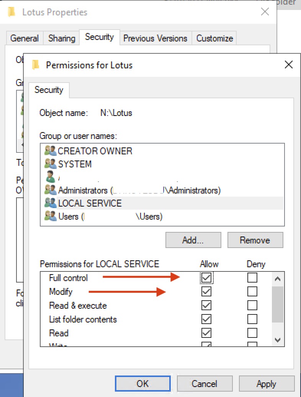Enable the Deny checkbox for Full control

point(252,278)
